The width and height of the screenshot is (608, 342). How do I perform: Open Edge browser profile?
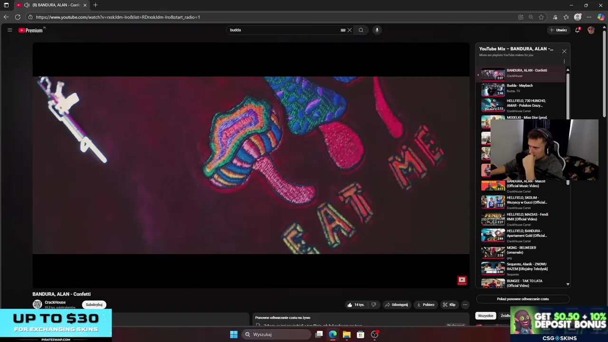coord(578,17)
